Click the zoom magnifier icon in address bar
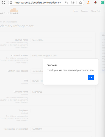105x137 pixels. coord(67,2)
